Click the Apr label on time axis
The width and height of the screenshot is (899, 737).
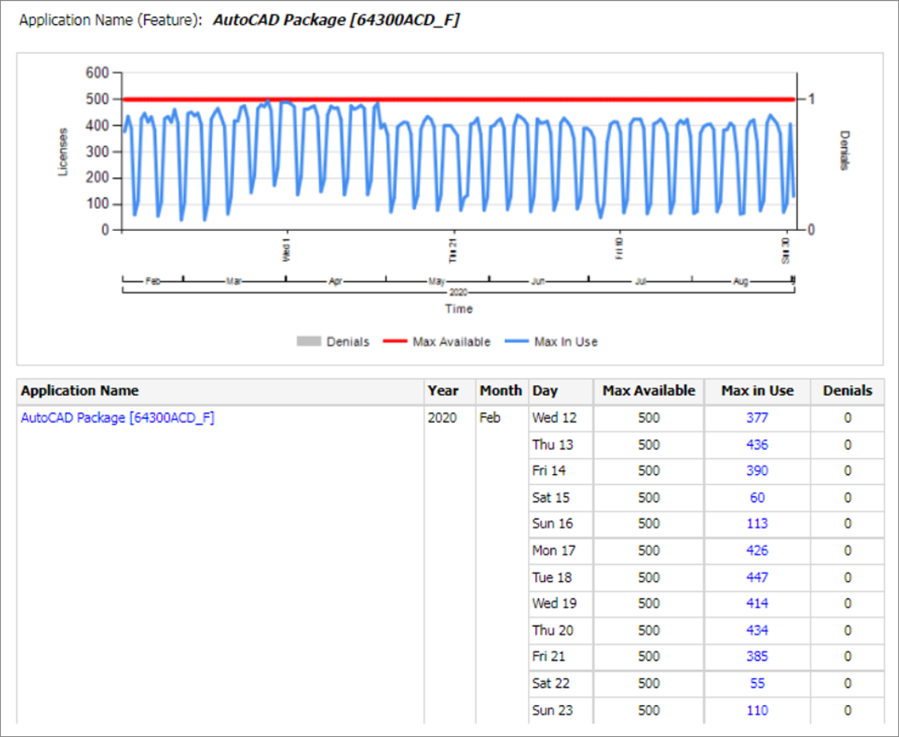coord(335,281)
